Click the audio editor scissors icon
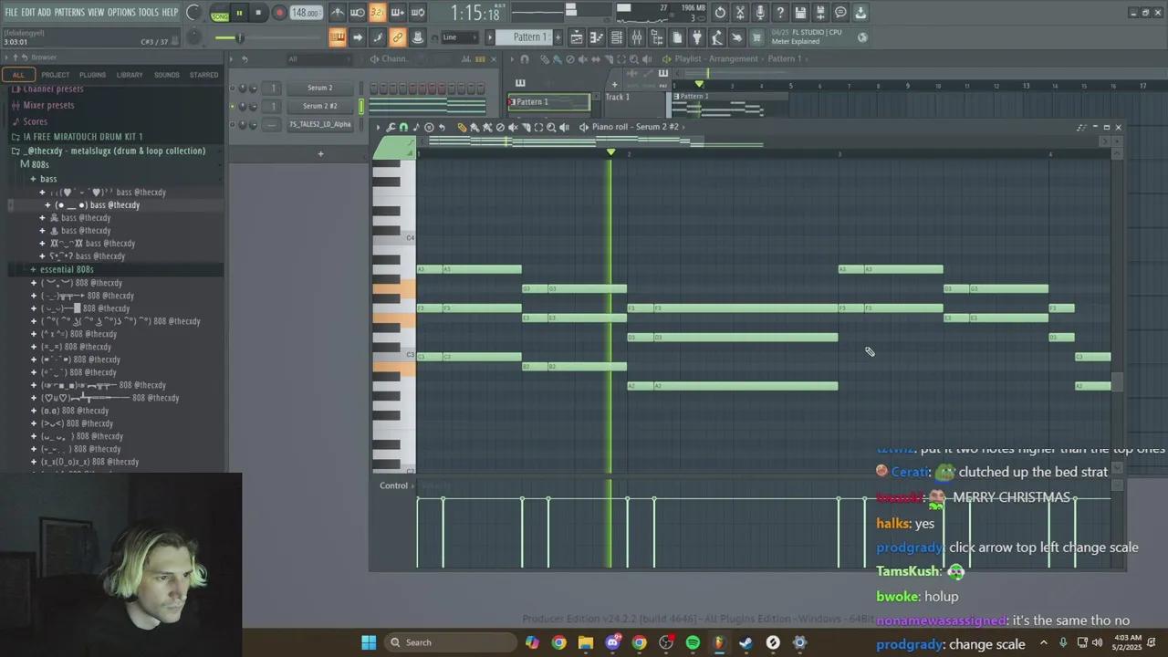1168x657 pixels. tap(740, 13)
